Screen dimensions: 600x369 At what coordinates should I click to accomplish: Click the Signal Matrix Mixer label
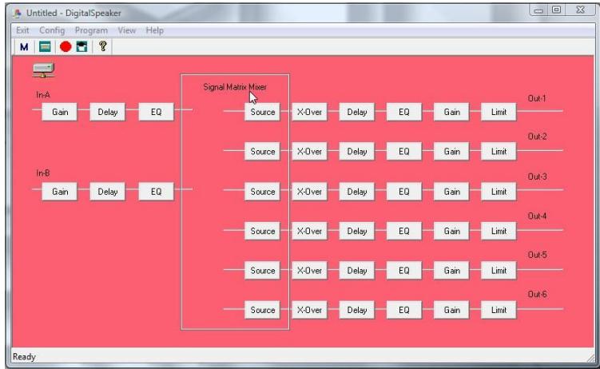click(x=235, y=87)
